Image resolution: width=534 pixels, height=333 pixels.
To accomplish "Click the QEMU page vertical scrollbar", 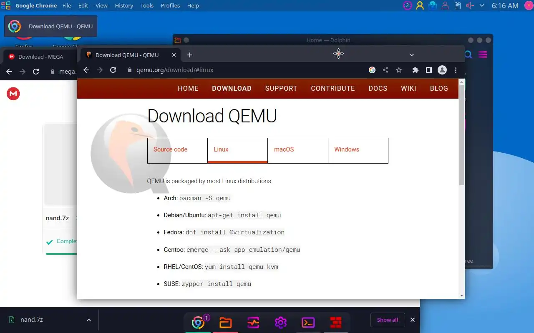I will pyautogui.click(x=461, y=135).
